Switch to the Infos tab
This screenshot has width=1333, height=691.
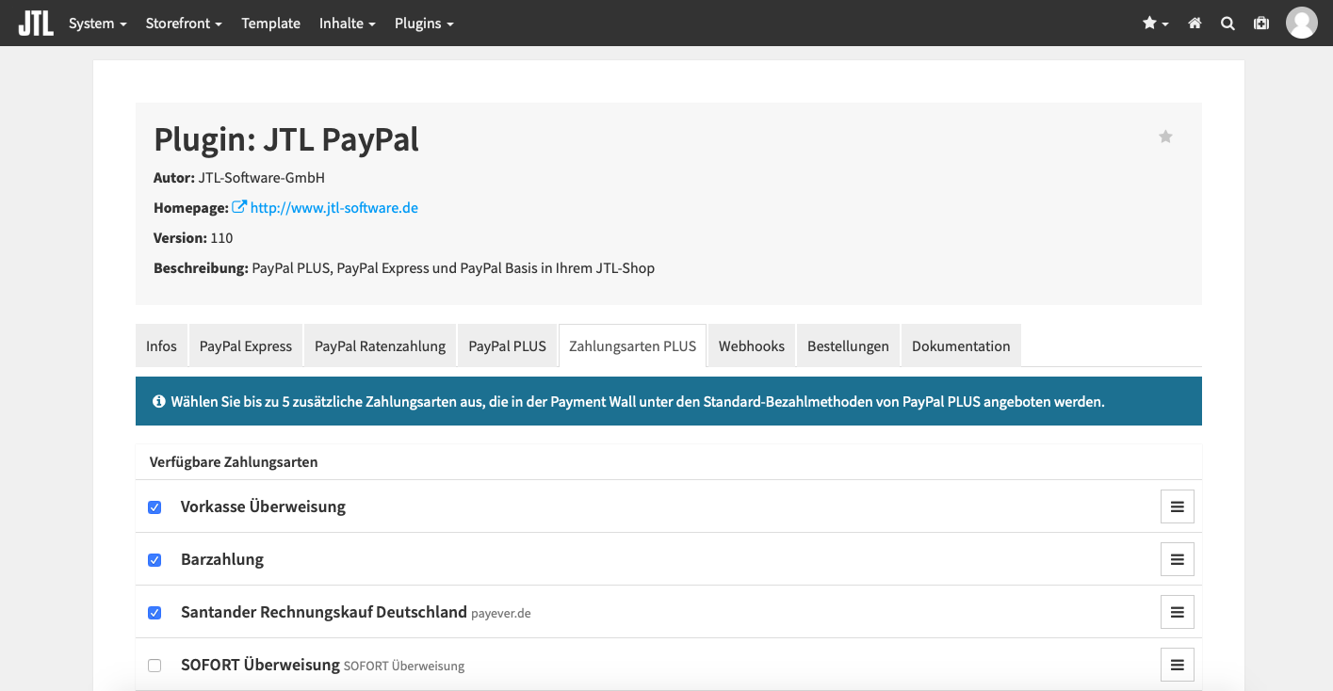(161, 345)
